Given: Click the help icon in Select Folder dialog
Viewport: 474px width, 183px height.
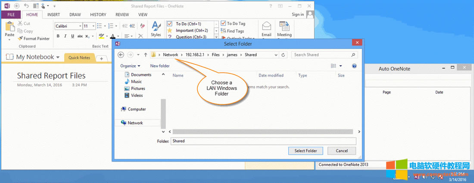Looking at the screenshot, I should 354,66.
